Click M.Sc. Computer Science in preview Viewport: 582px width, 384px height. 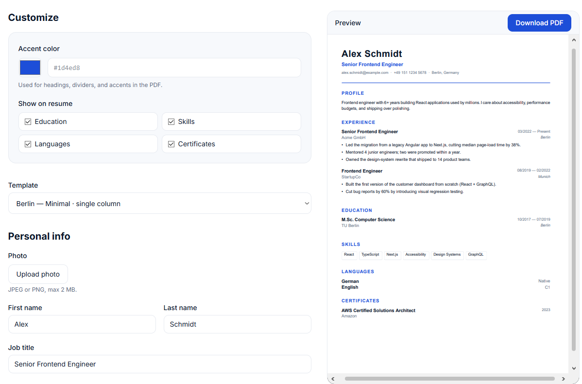[368, 220]
